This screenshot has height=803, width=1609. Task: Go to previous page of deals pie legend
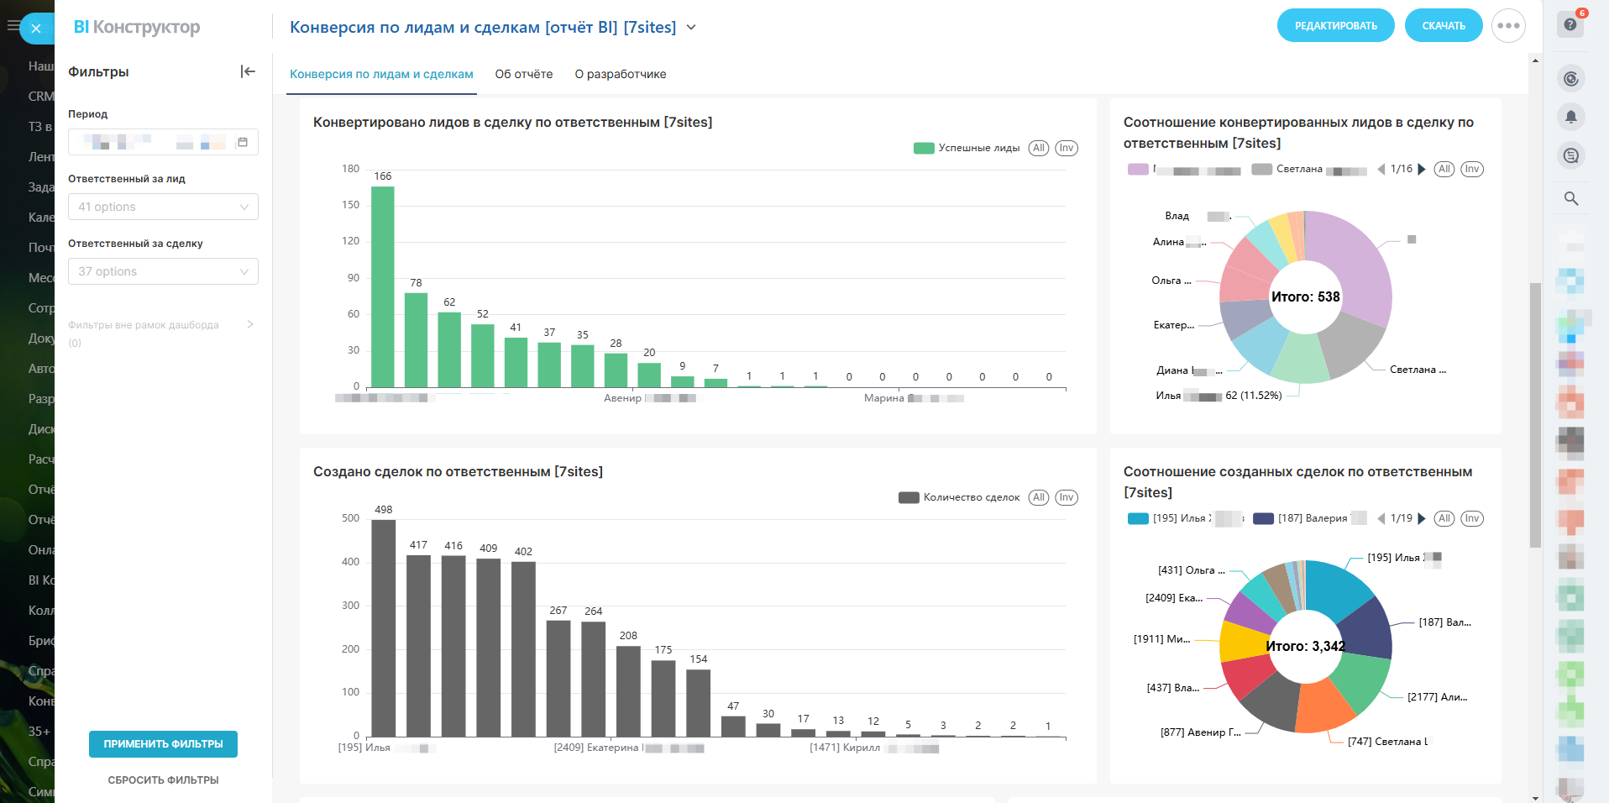(x=1381, y=518)
